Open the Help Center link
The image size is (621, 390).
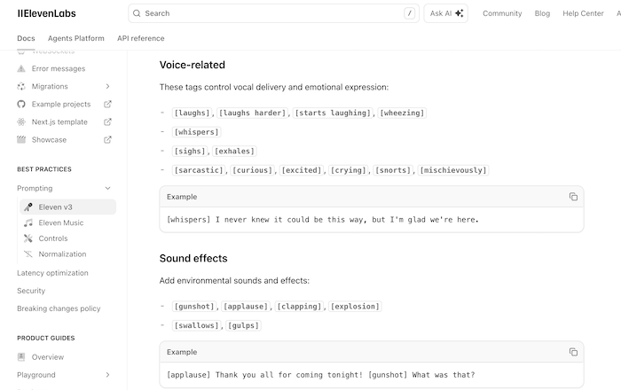pyautogui.click(x=582, y=13)
